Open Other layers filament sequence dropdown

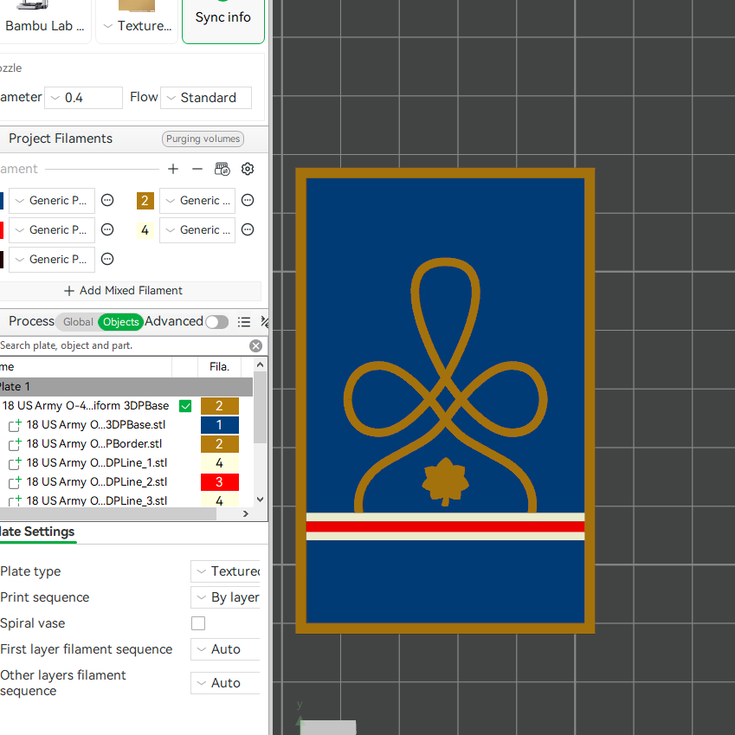[225, 683]
